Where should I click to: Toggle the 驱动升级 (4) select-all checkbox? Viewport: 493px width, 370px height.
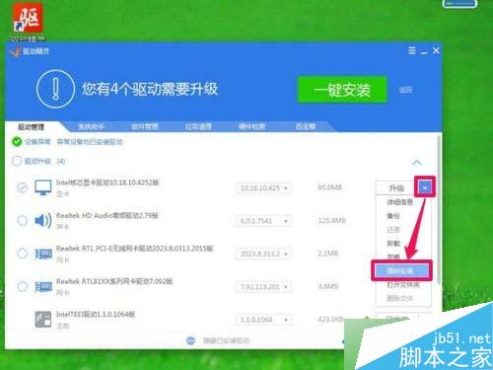pyautogui.click(x=17, y=161)
